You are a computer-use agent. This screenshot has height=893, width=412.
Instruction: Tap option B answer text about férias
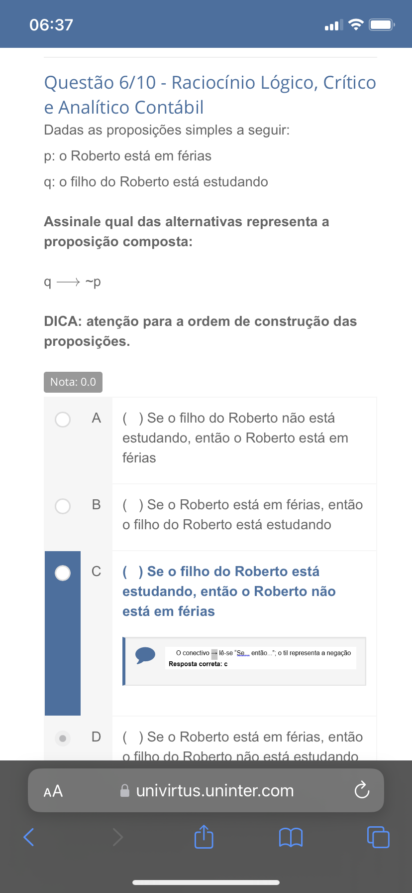click(243, 514)
